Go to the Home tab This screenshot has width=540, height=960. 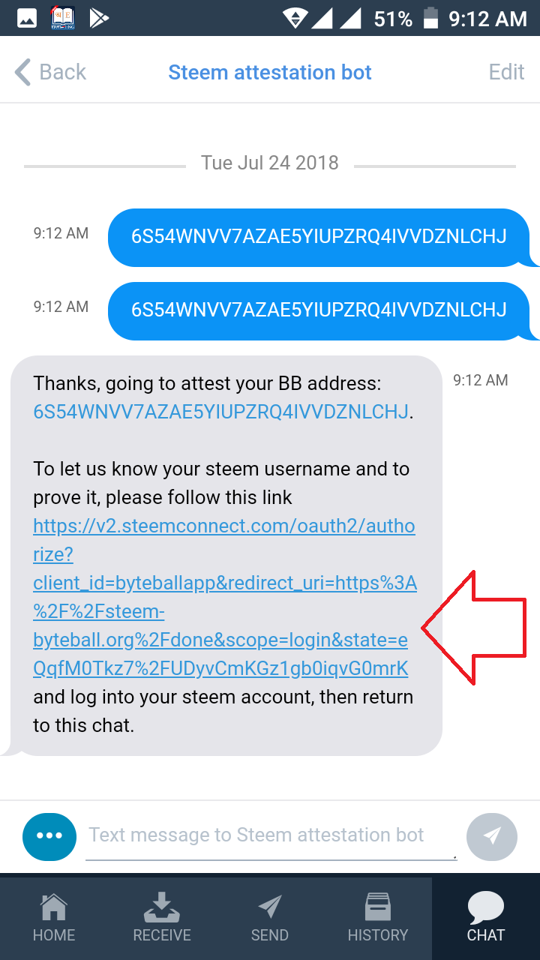(54, 918)
